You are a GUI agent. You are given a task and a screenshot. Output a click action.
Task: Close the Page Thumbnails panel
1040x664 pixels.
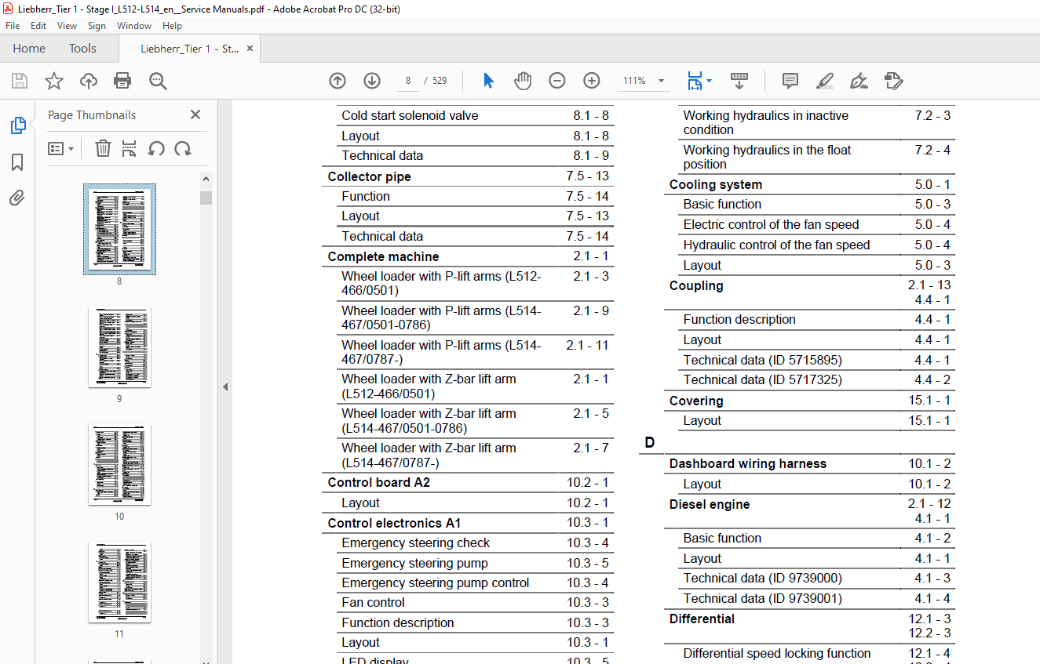click(195, 114)
